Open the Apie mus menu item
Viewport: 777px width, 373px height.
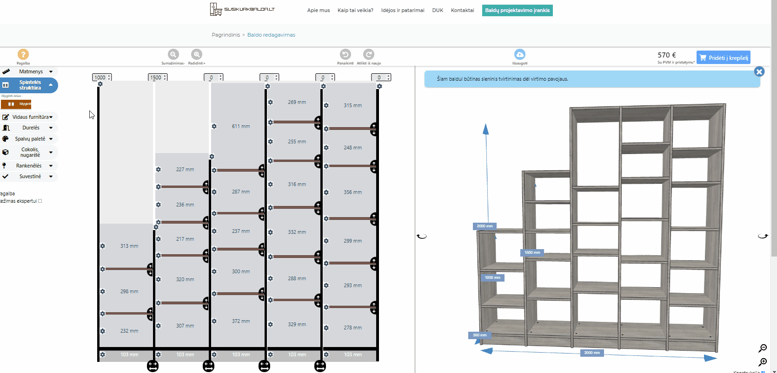[319, 10]
